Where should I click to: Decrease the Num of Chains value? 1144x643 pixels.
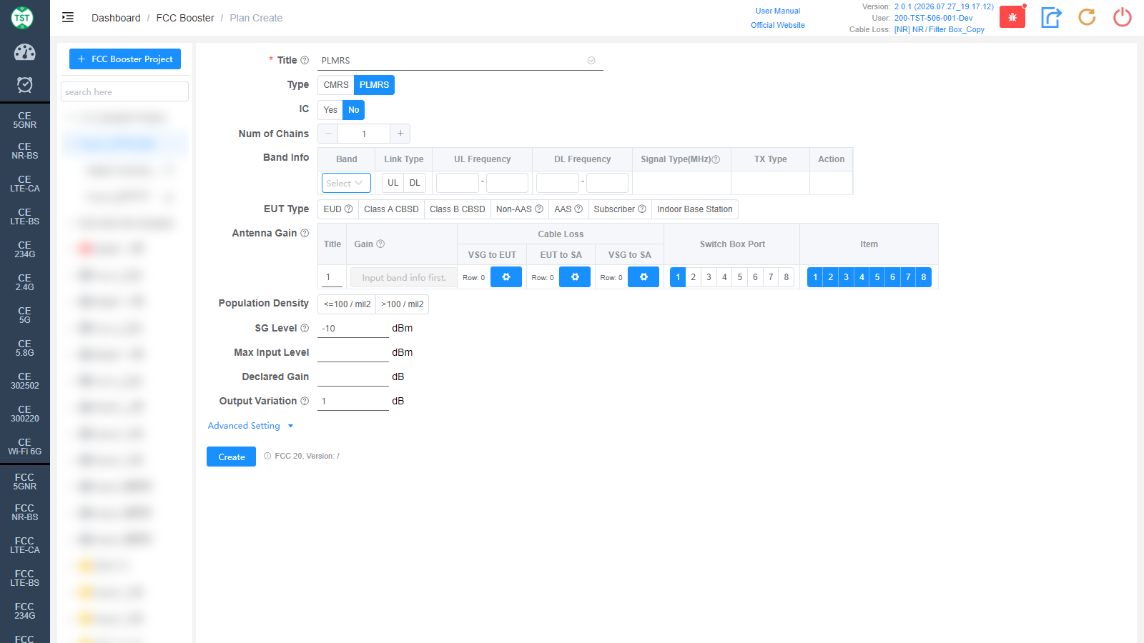point(328,134)
